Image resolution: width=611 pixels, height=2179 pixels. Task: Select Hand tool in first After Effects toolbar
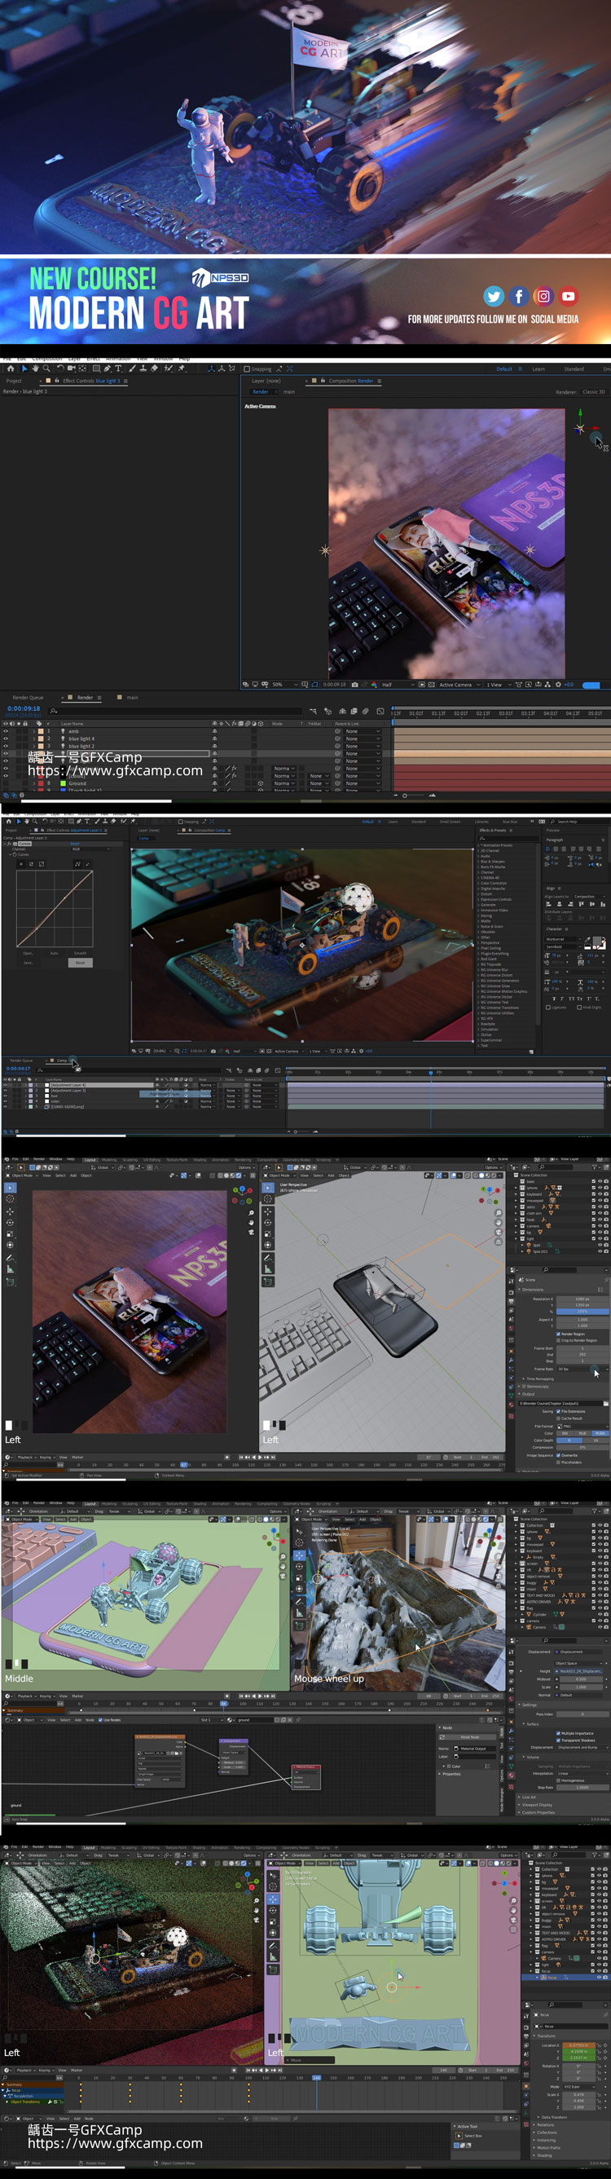point(35,368)
